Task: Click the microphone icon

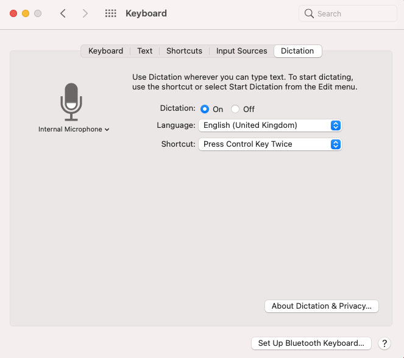Action: click(x=71, y=101)
